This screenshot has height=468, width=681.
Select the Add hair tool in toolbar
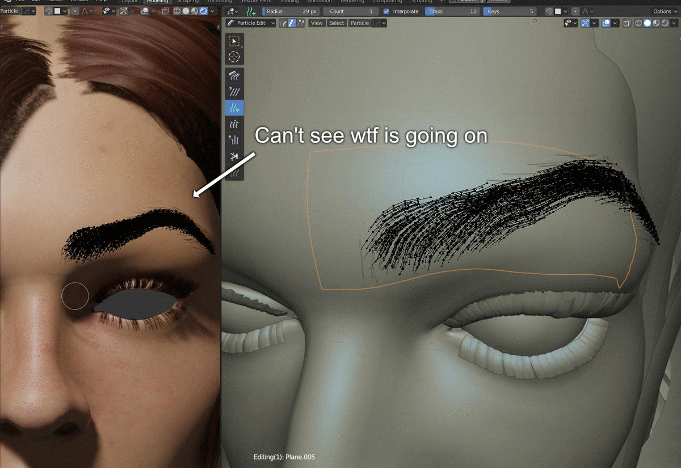pos(234,108)
